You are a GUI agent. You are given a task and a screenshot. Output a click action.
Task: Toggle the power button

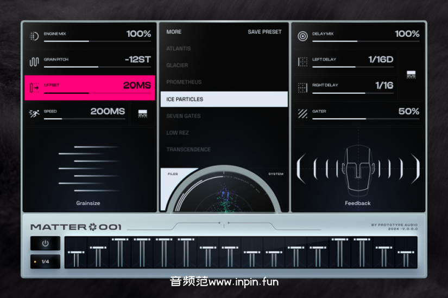46,243
